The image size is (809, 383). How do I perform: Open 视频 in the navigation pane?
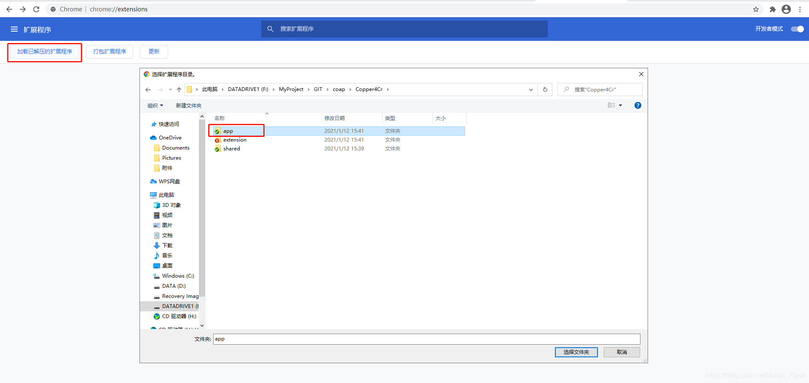(x=167, y=215)
